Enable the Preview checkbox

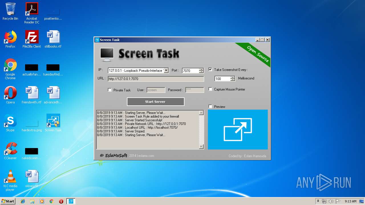click(210, 106)
